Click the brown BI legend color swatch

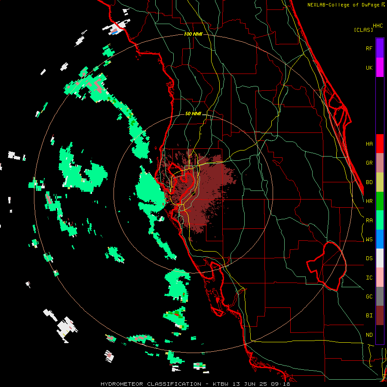pyautogui.click(x=380, y=316)
